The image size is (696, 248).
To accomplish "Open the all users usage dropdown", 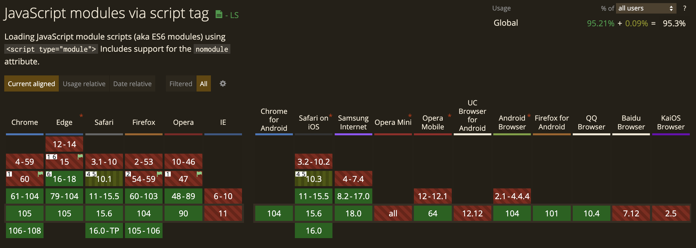I will (x=646, y=8).
